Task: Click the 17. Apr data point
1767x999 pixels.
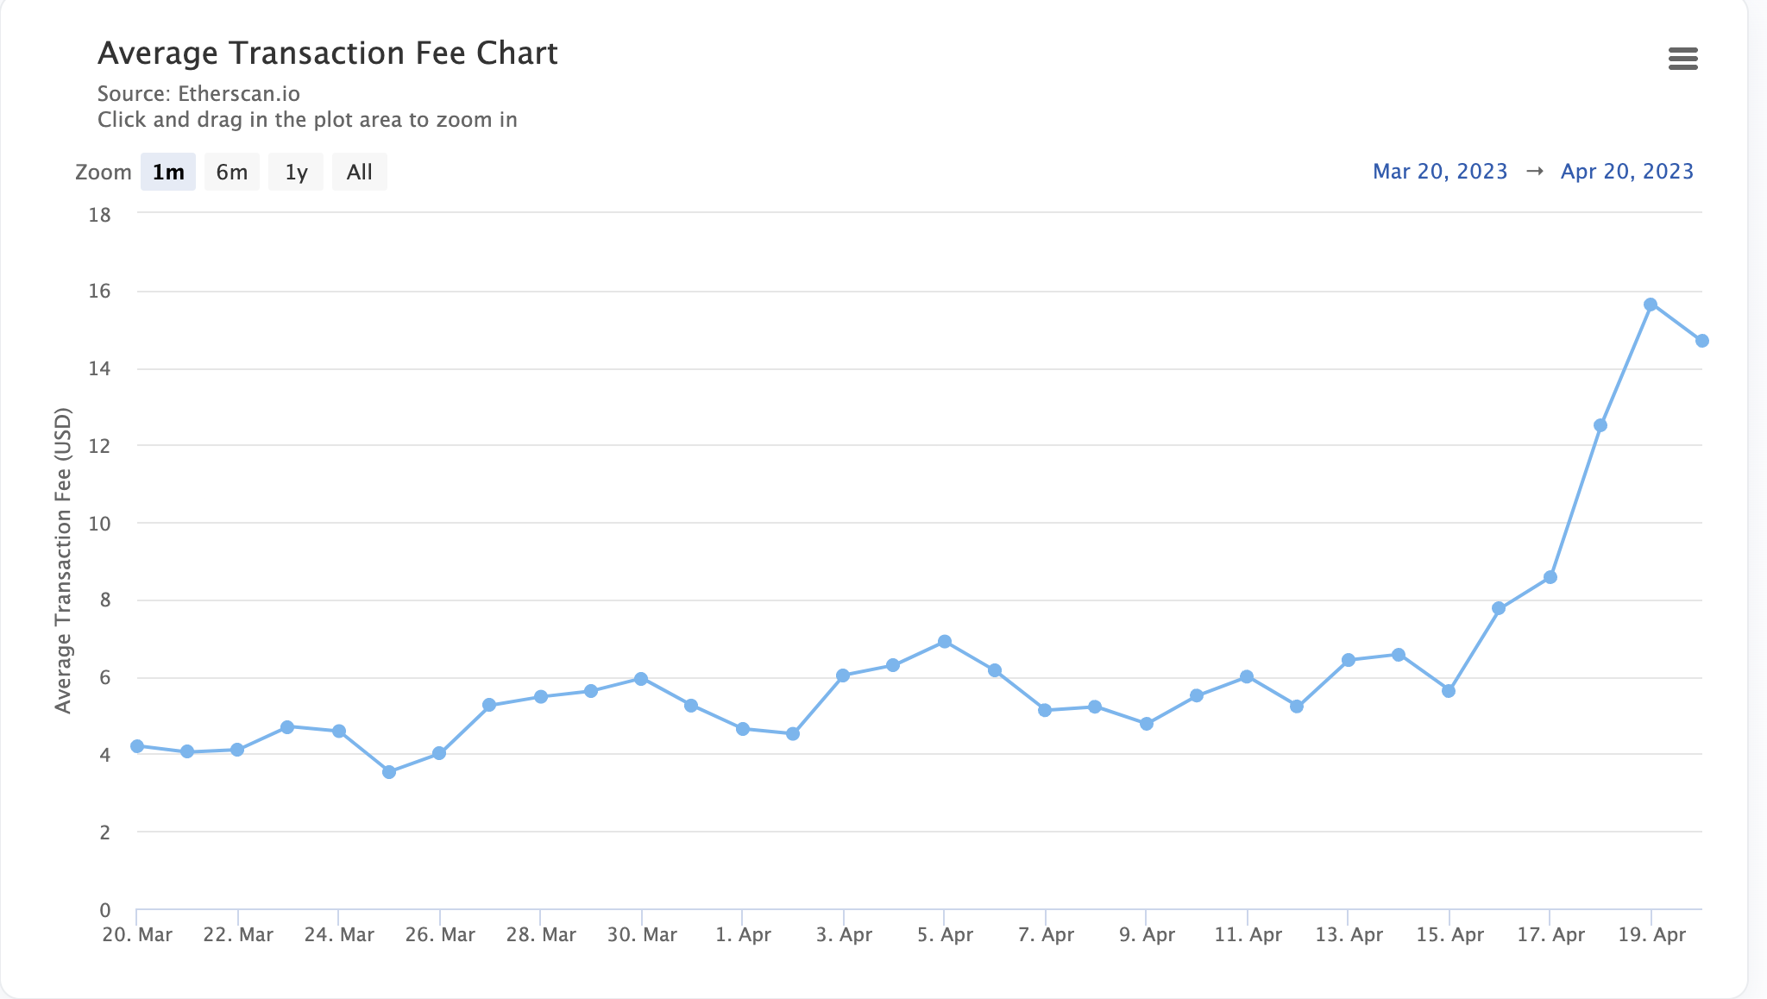Action: tap(1550, 577)
